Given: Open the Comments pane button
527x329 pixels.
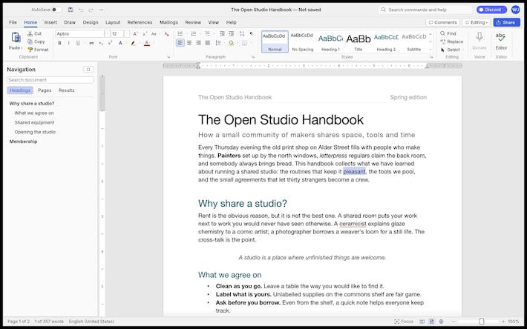Looking at the screenshot, I should click(x=442, y=22).
